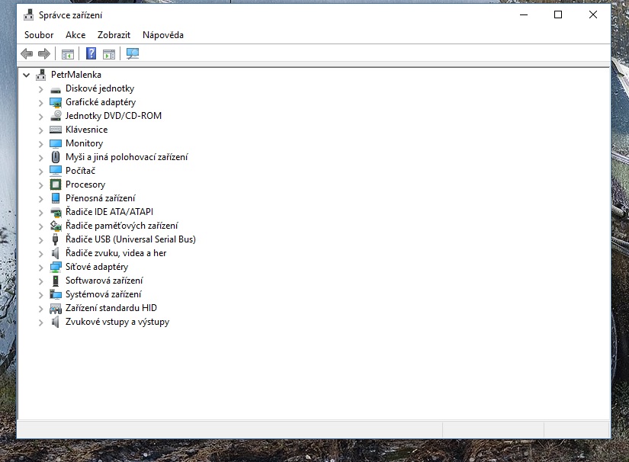Click the speaker icon for Zvukové vstupy a výstupy

click(56, 322)
